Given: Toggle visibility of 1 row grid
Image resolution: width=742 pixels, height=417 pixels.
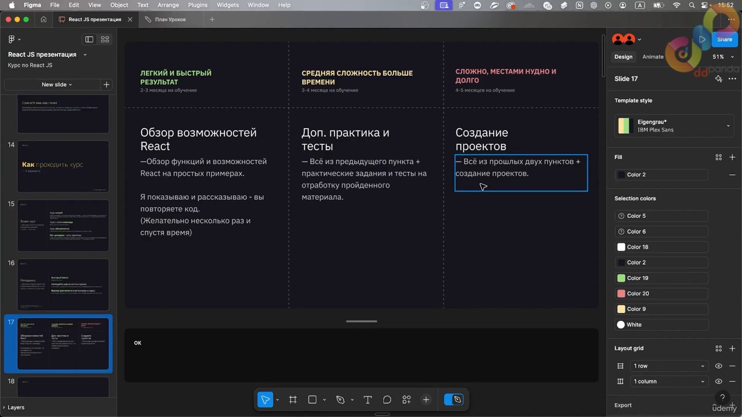Looking at the screenshot, I should tap(719, 366).
